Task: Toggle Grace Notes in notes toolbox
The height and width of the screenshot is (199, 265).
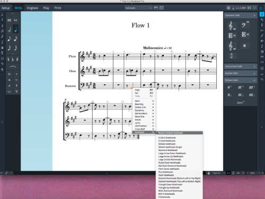Action: pyautogui.click(x=2, y=37)
